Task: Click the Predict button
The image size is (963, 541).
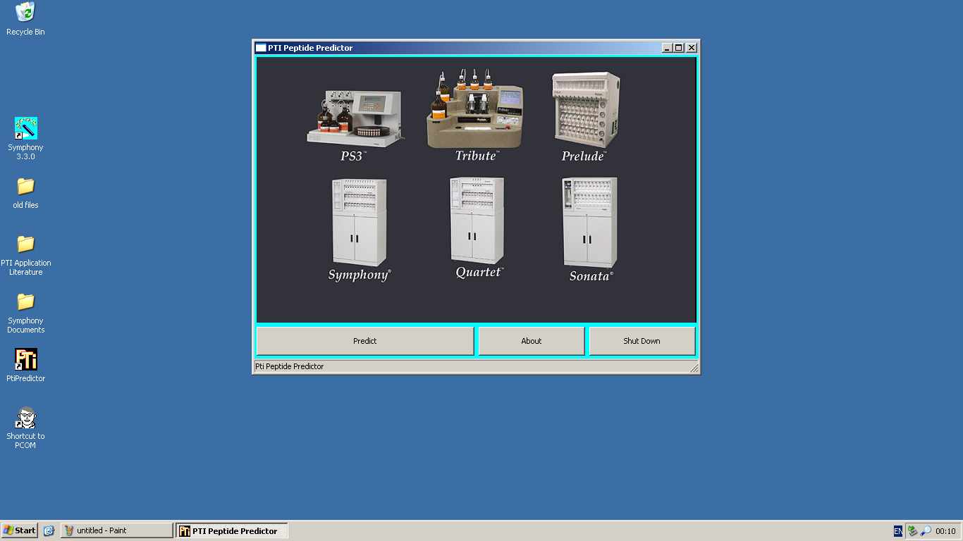Action: (x=364, y=341)
